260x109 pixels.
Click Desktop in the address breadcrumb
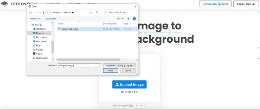56,12
